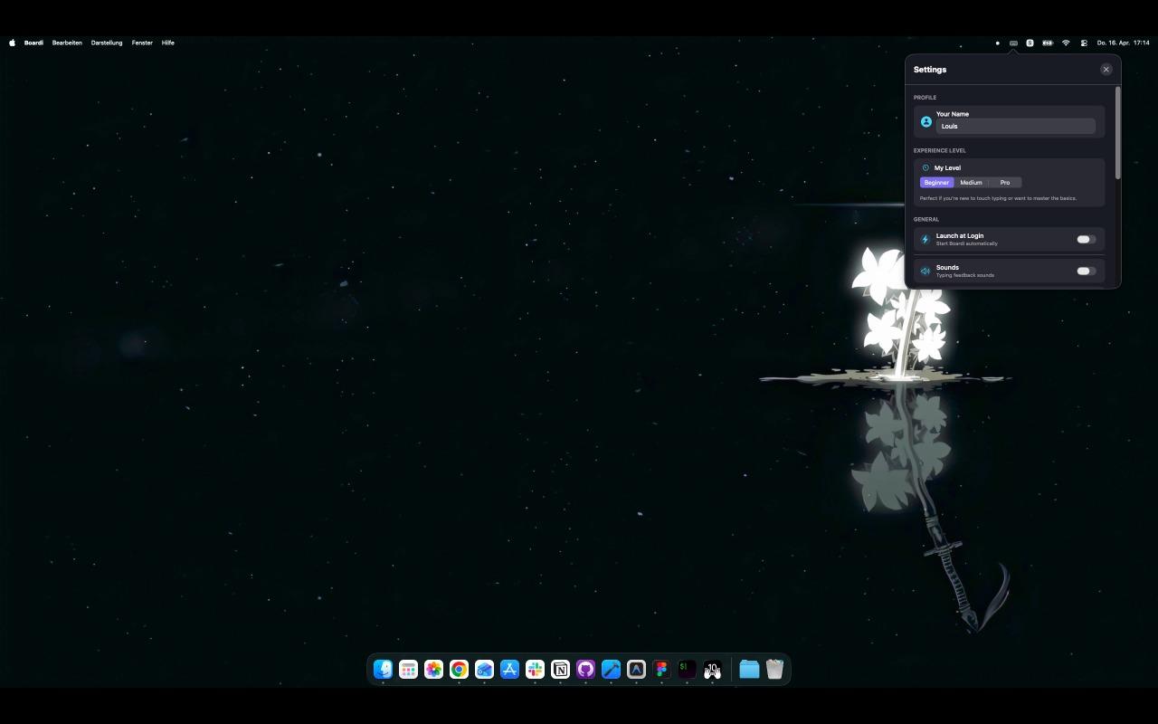This screenshot has height=724, width=1158.
Task: Click the 'Typing feedback sounds' text
Action: (965, 275)
